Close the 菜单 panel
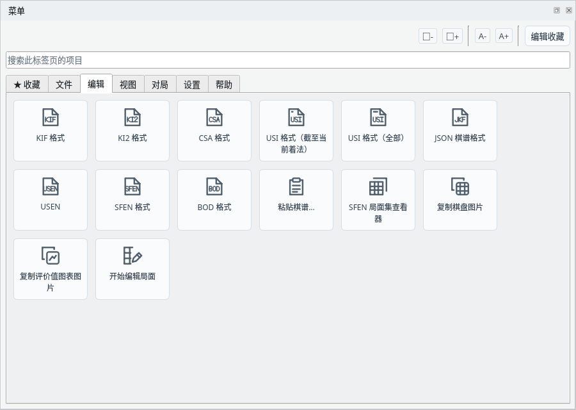Viewport: 576px width, 410px height. click(569, 10)
